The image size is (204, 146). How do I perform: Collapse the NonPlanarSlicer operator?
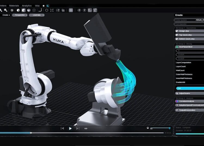coord(189,47)
